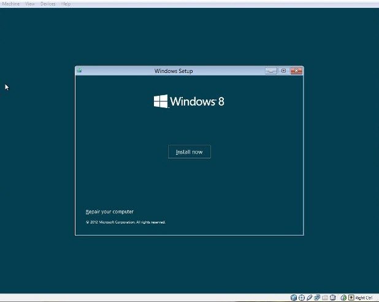This screenshot has width=379, height=302.
Task: Open the View menu in VirtualBox
Action: point(29,4)
